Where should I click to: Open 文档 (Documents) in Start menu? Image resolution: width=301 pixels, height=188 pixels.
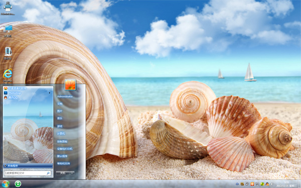pyautogui.click(x=60, y=104)
